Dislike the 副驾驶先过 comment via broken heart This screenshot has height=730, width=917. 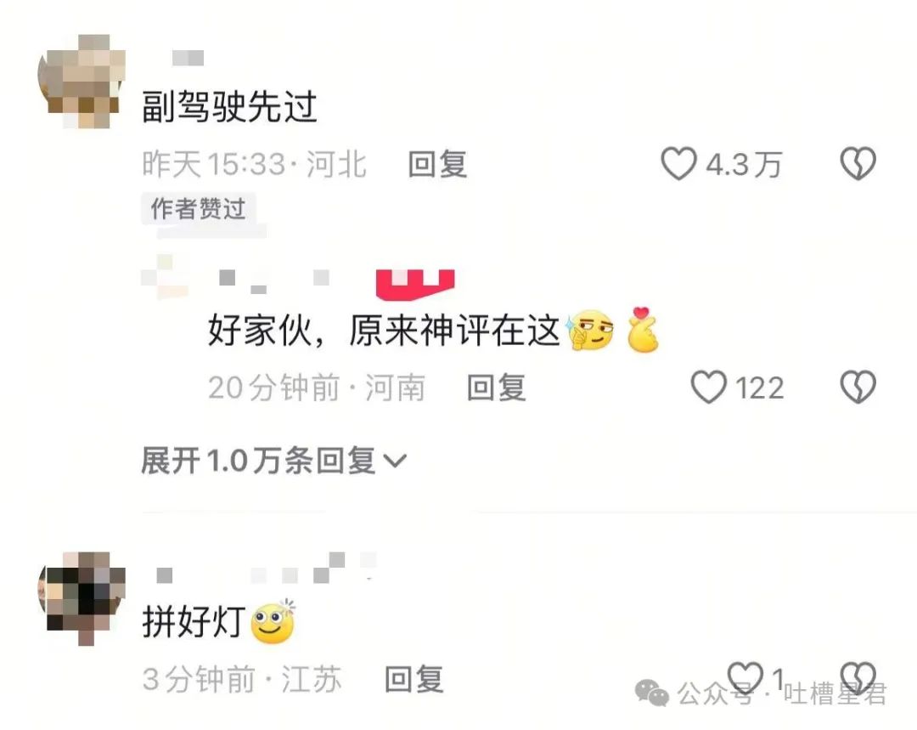click(858, 163)
